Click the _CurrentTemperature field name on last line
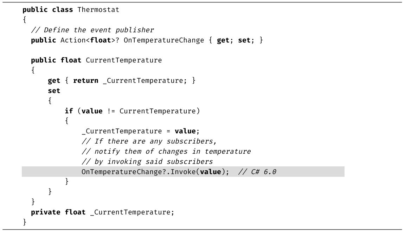This screenshot has height=232, width=405. click(x=132, y=212)
